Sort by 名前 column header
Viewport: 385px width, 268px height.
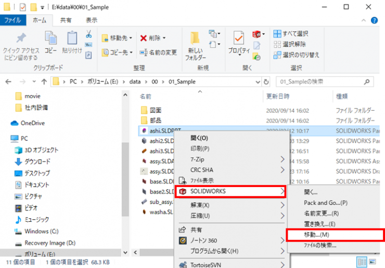145,97
